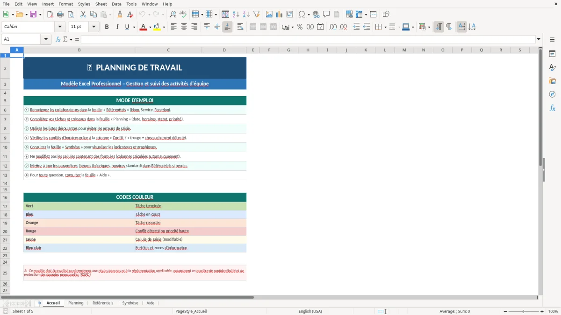561x315 pixels.
Task: Toggle Align Left
Action: pos(173,27)
